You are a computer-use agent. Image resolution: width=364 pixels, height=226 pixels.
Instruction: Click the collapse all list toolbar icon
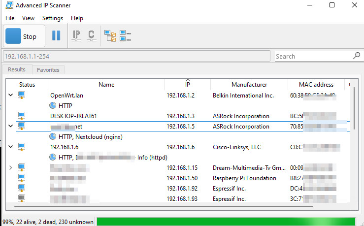click(126, 36)
